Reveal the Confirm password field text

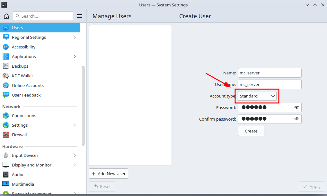click(296, 119)
